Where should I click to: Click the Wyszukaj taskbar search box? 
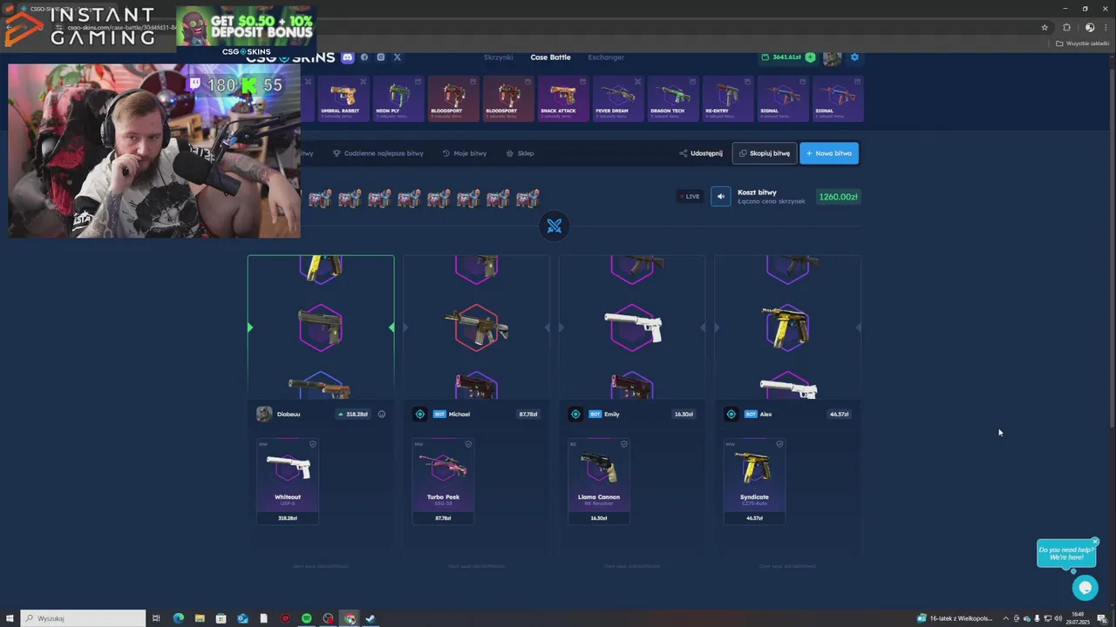[83, 618]
